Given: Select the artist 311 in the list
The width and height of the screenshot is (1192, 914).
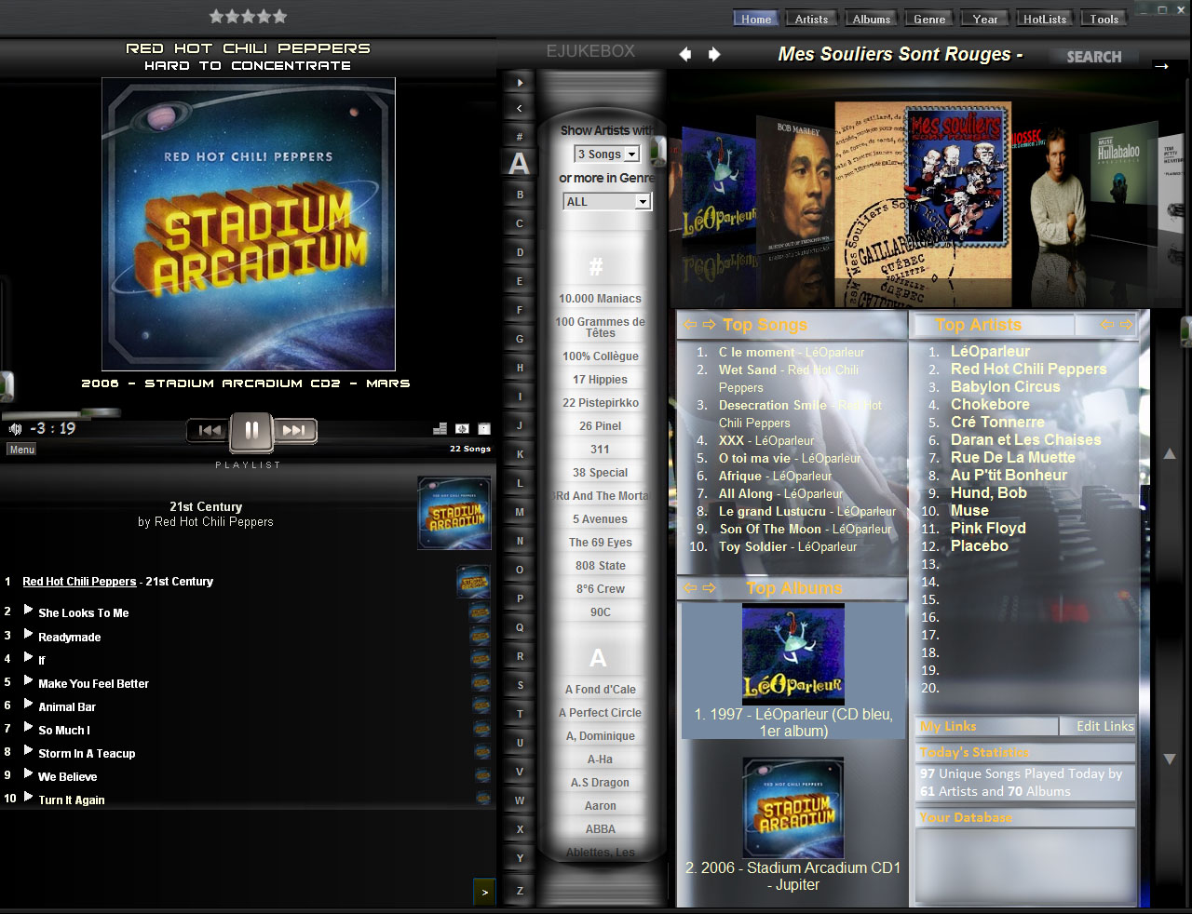Looking at the screenshot, I should click(600, 450).
